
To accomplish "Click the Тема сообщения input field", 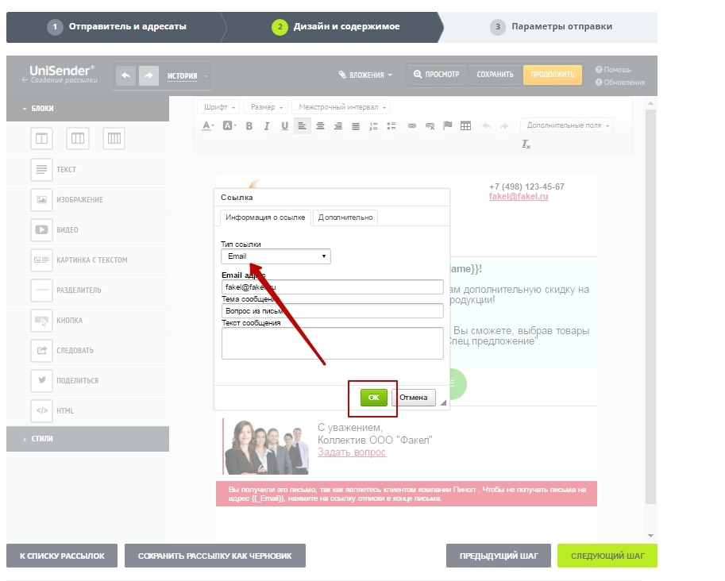I will [x=332, y=310].
